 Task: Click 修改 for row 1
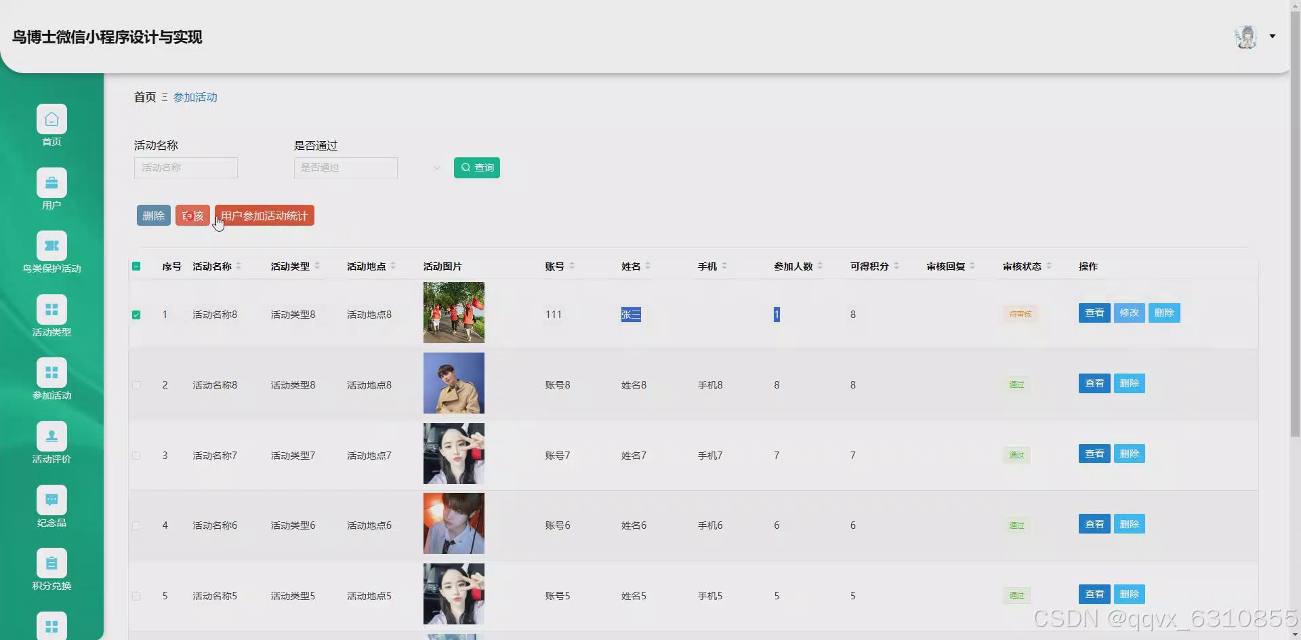[1130, 313]
